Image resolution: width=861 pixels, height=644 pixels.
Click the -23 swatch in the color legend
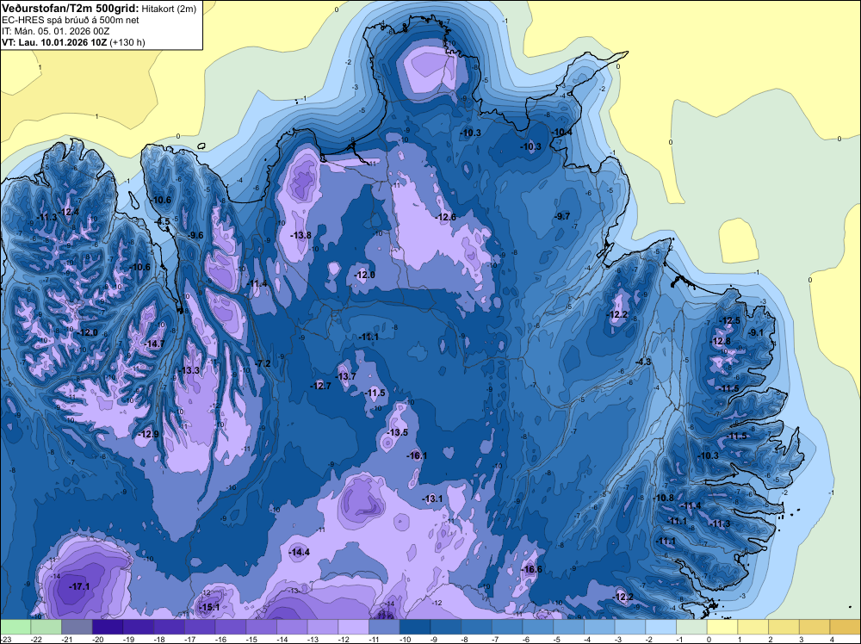coord(15,626)
